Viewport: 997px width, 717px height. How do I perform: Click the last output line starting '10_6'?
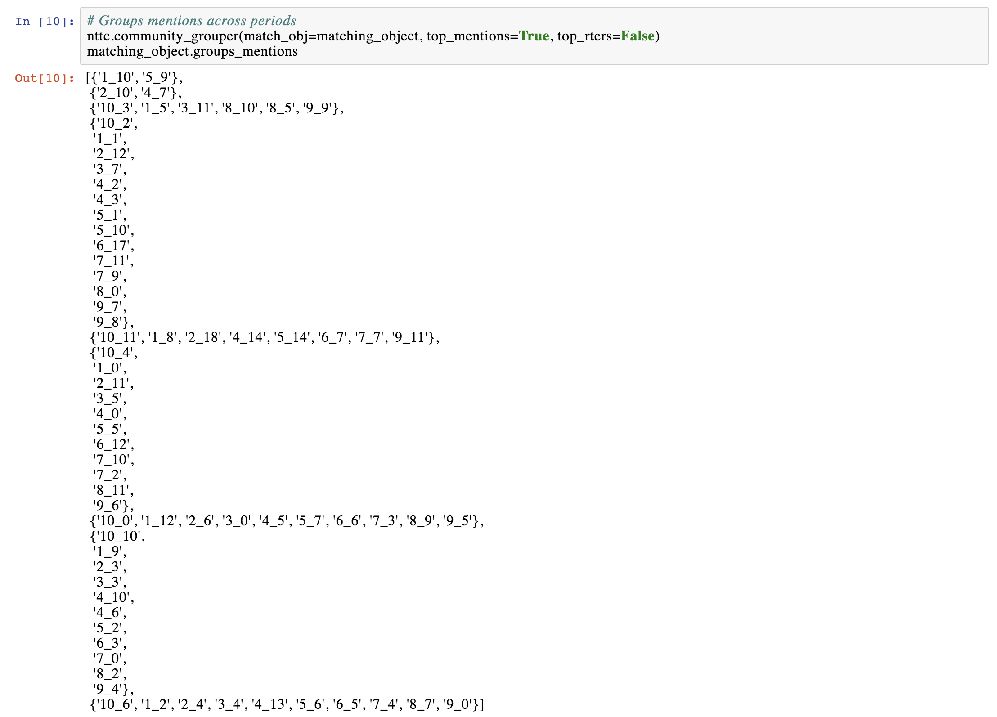[x=286, y=704]
